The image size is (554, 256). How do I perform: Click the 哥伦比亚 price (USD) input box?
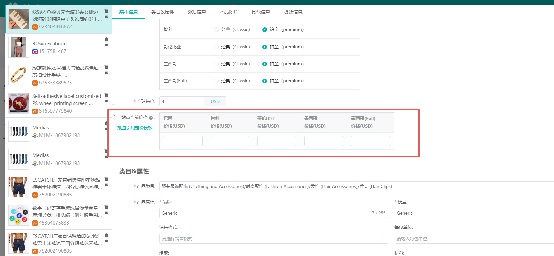(277, 141)
